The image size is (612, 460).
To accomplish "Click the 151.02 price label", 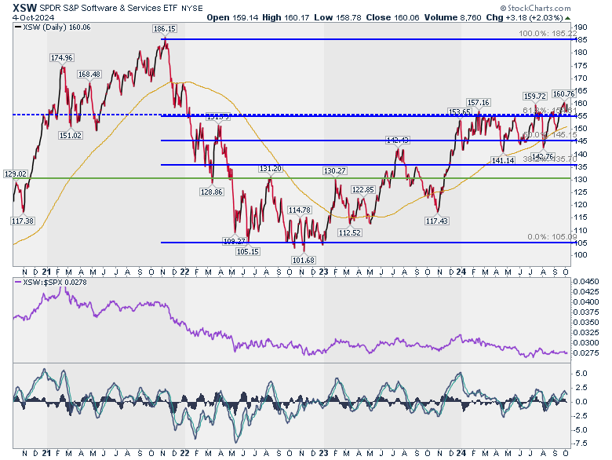I will pos(71,136).
